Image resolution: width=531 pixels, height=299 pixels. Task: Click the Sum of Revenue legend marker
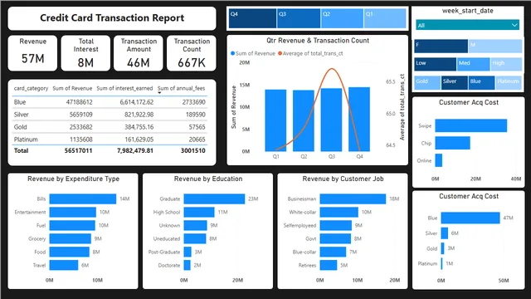pos(232,53)
